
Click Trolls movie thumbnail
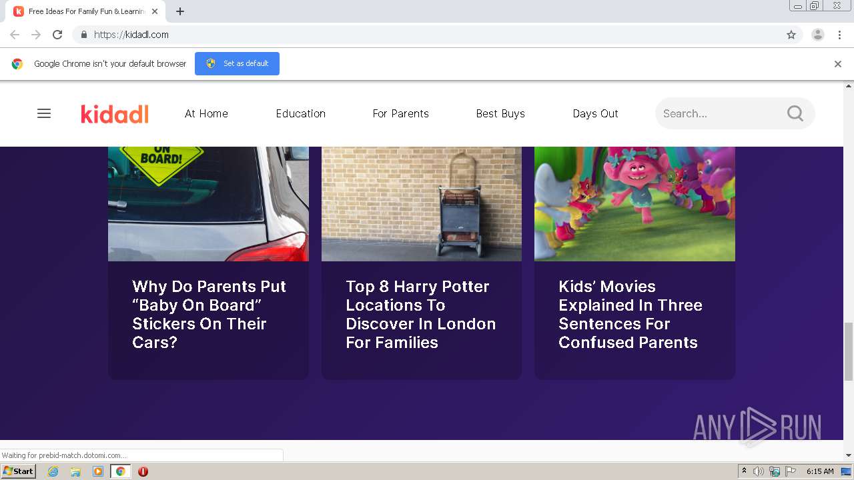coord(634,204)
